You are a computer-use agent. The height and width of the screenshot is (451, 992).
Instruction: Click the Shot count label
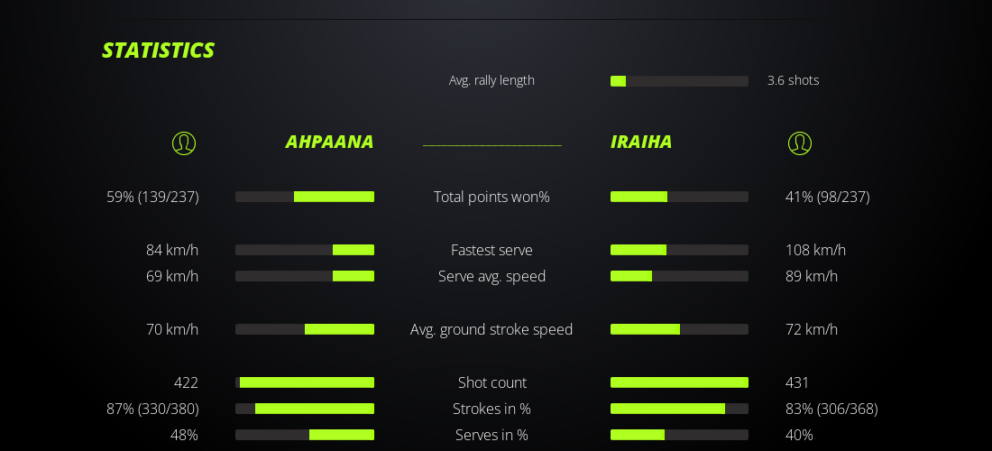[x=491, y=382]
